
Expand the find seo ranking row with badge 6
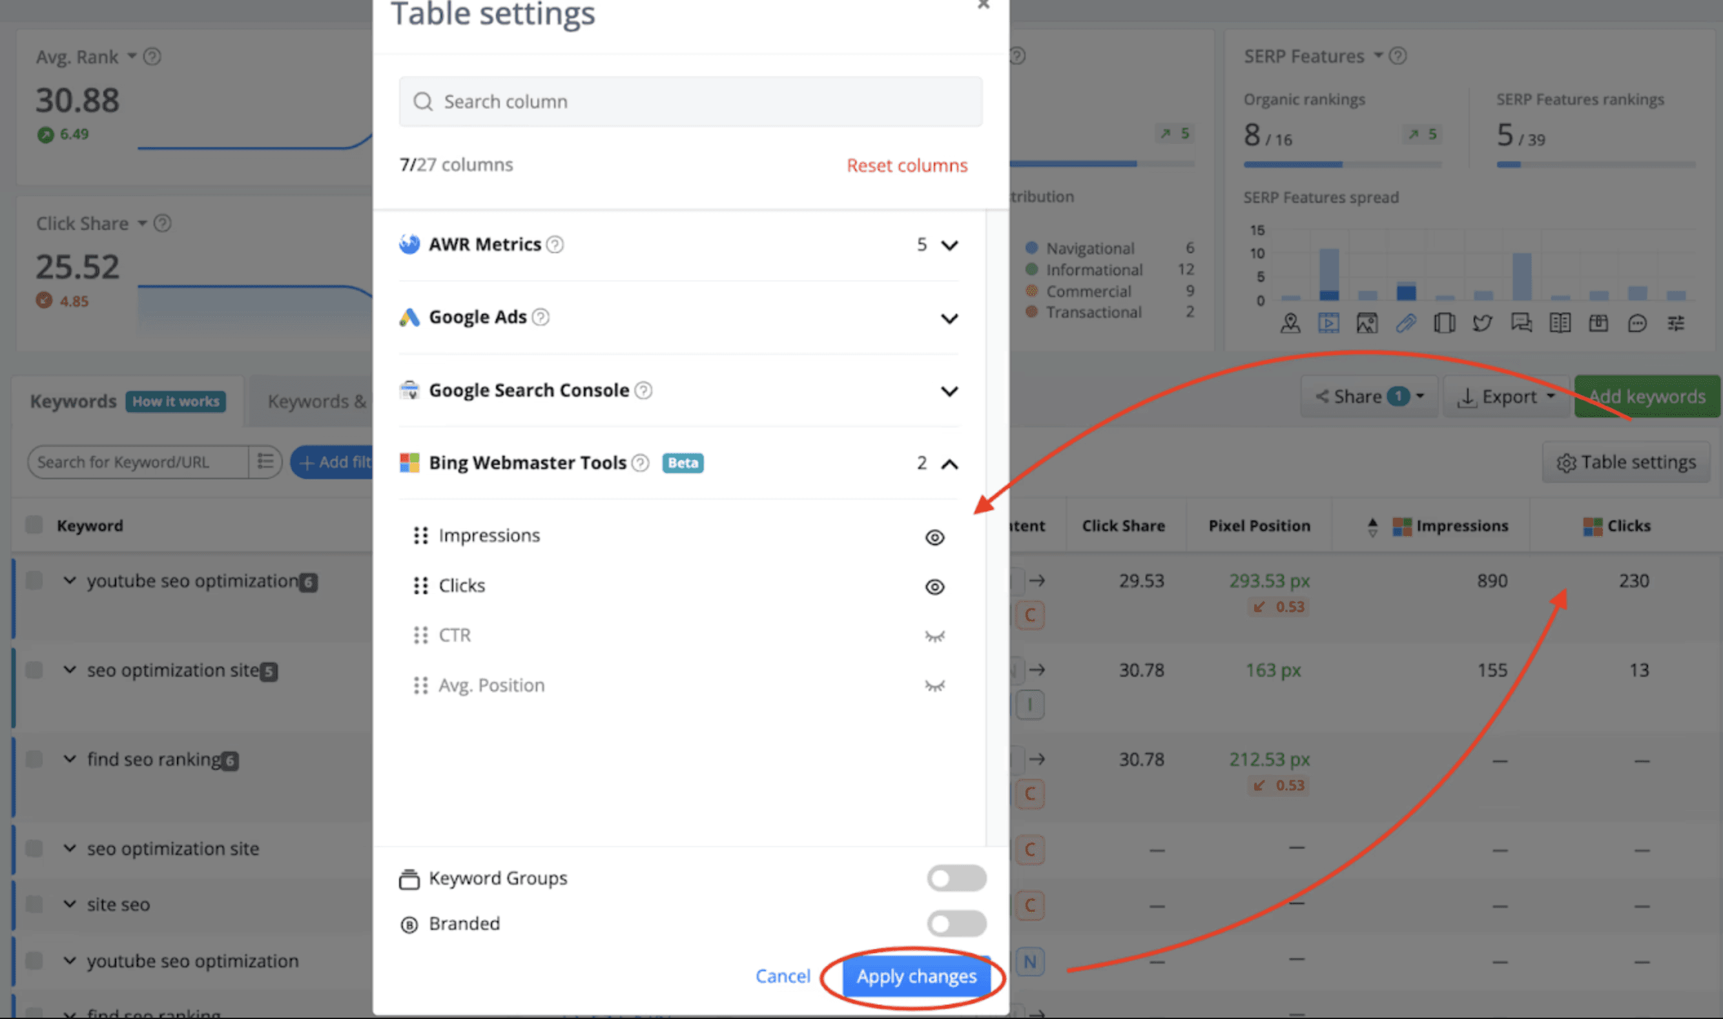pyautogui.click(x=69, y=759)
